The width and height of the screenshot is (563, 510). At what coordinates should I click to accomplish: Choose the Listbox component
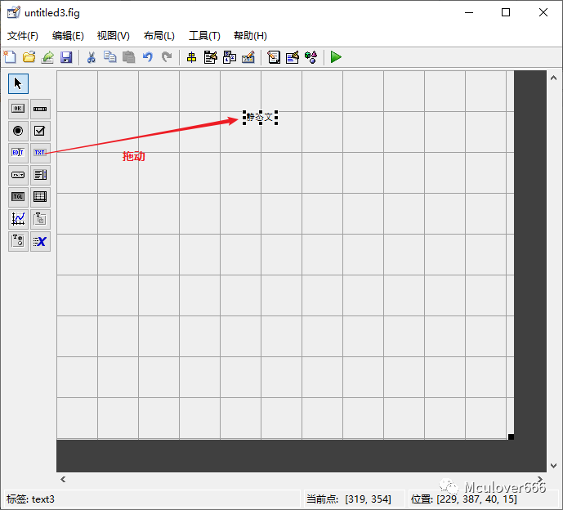[x=40, y=175]
